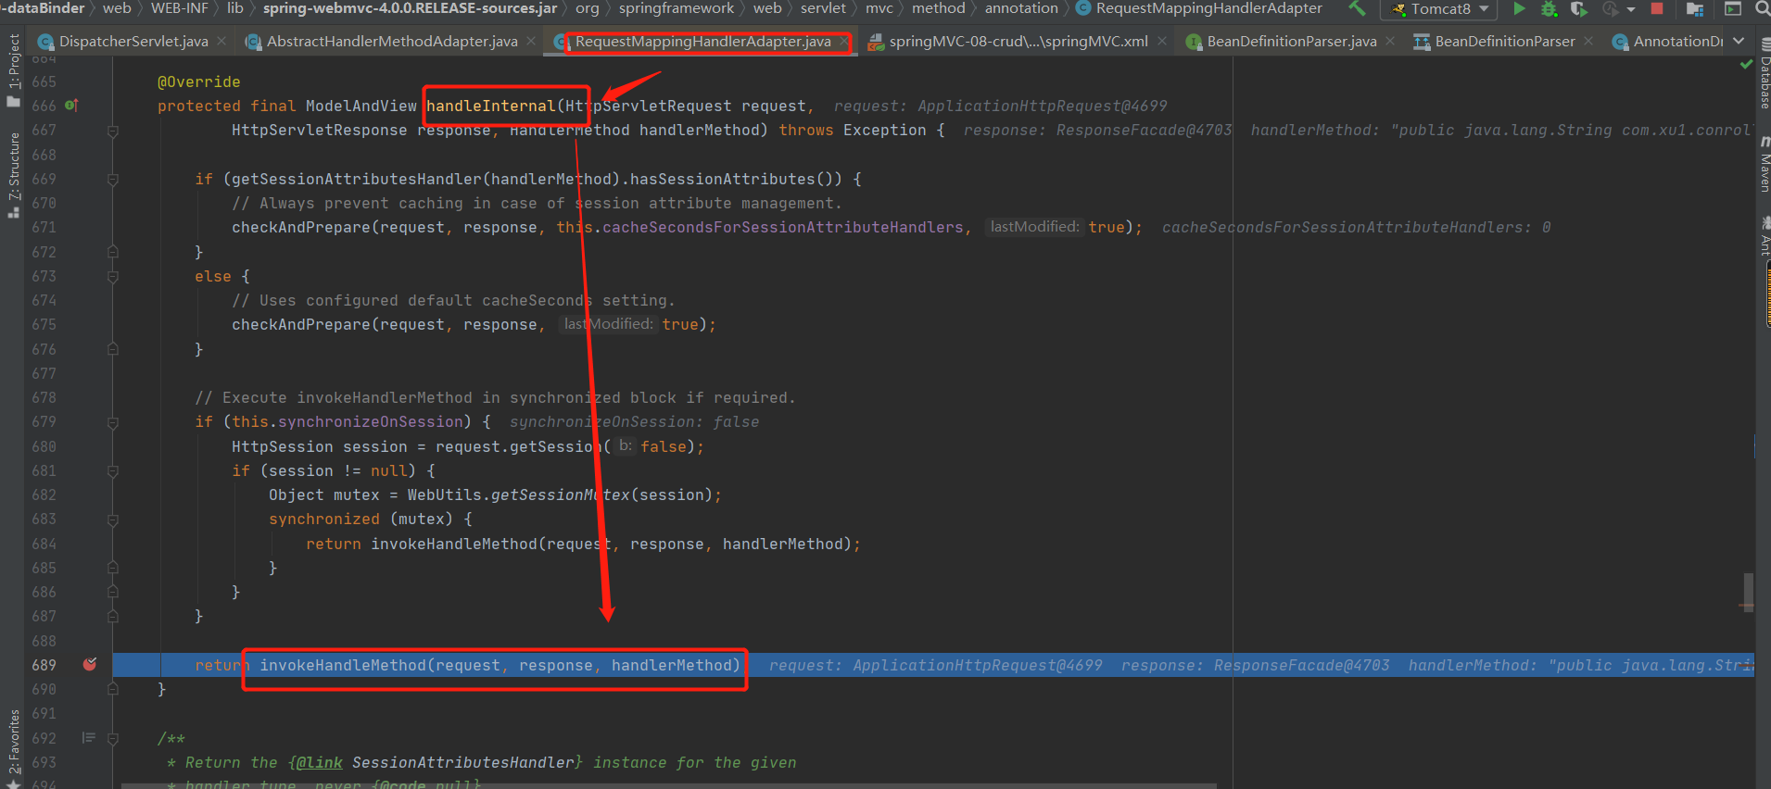The height and width of the screenshot is (789, 1771).
Task: Build project with the green hammer icon
Action: (1357, 8)
